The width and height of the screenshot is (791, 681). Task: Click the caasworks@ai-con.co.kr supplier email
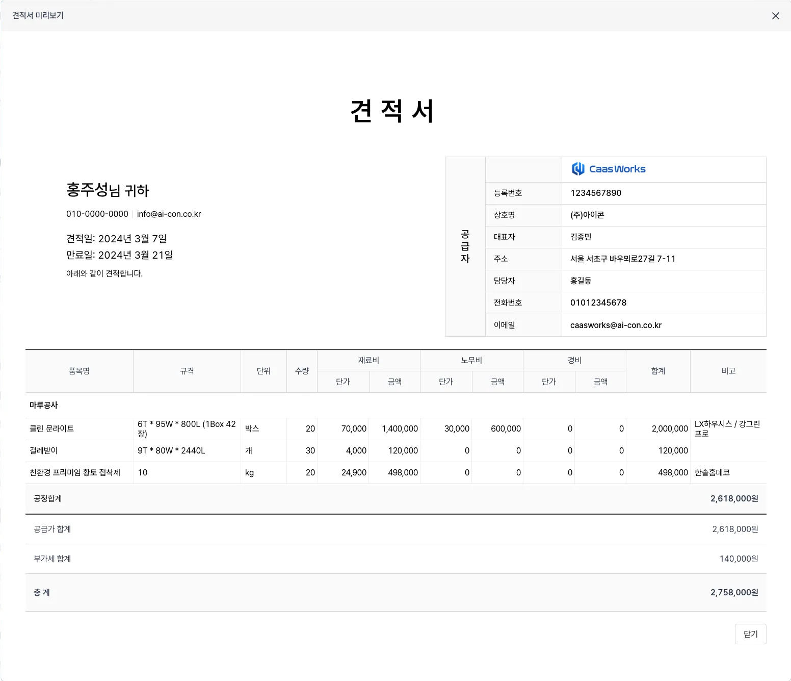[x=616, y=325]
